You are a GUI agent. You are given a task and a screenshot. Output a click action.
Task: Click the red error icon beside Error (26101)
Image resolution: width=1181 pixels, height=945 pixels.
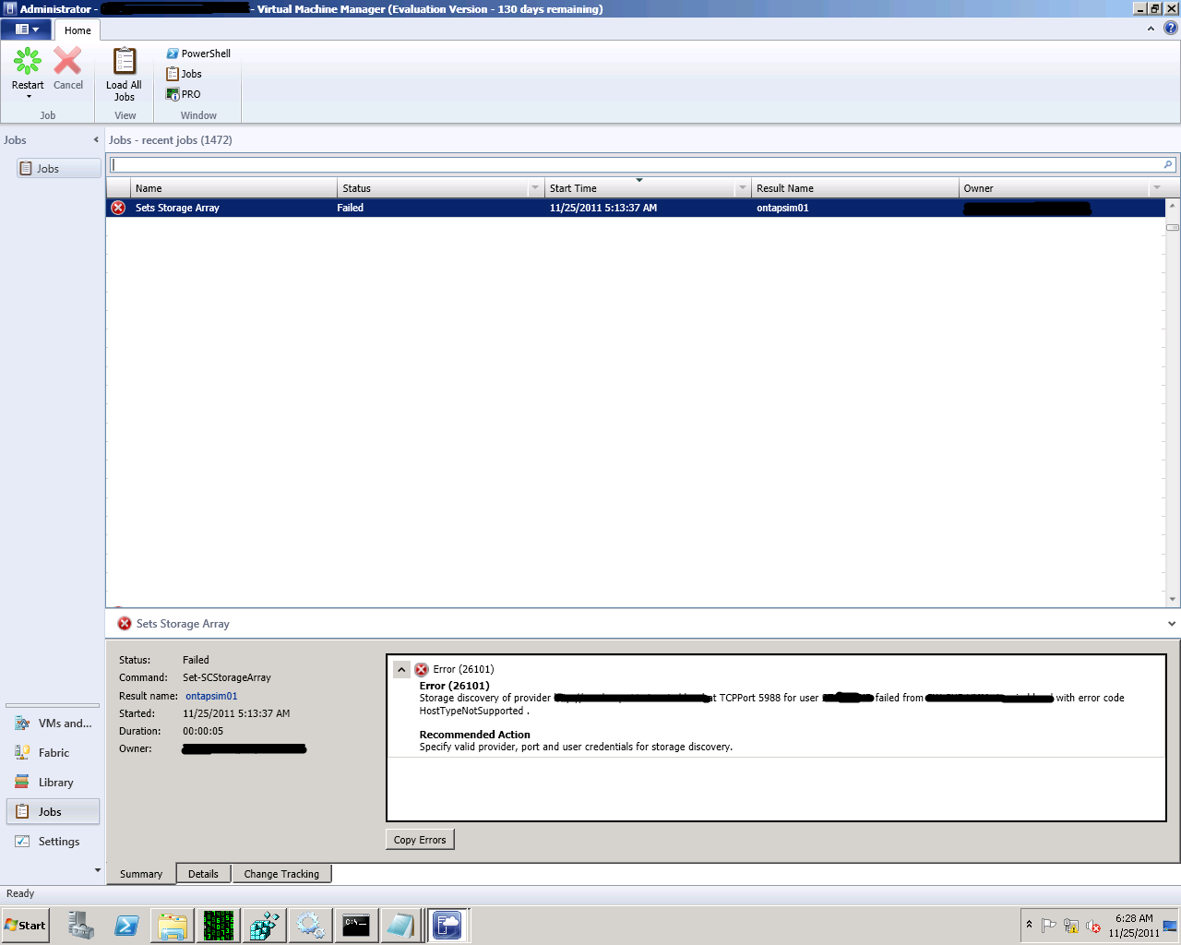(422, 670)
